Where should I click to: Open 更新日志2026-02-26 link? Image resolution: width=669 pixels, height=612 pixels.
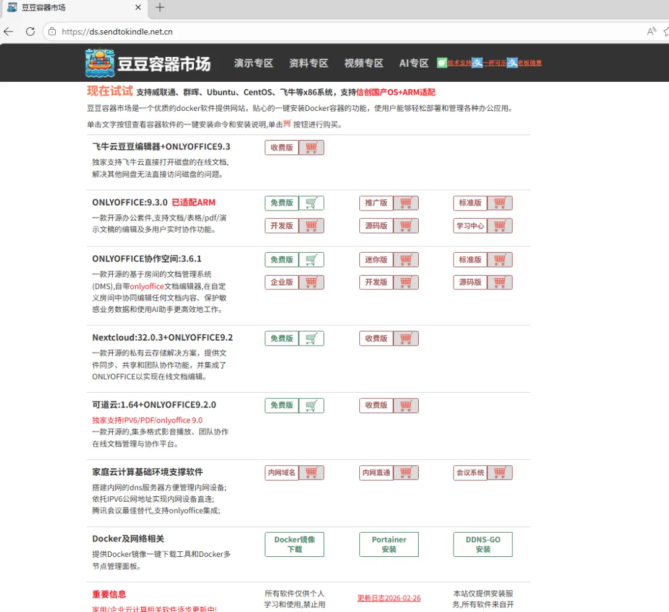(x=389, y=598)
